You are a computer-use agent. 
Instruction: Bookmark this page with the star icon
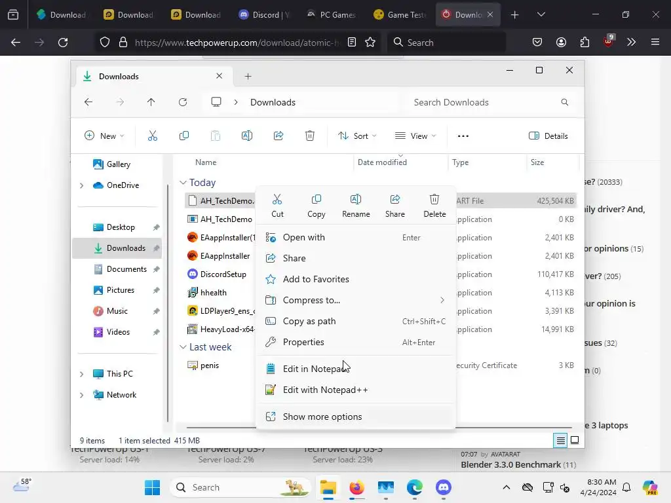coord(370,43)
